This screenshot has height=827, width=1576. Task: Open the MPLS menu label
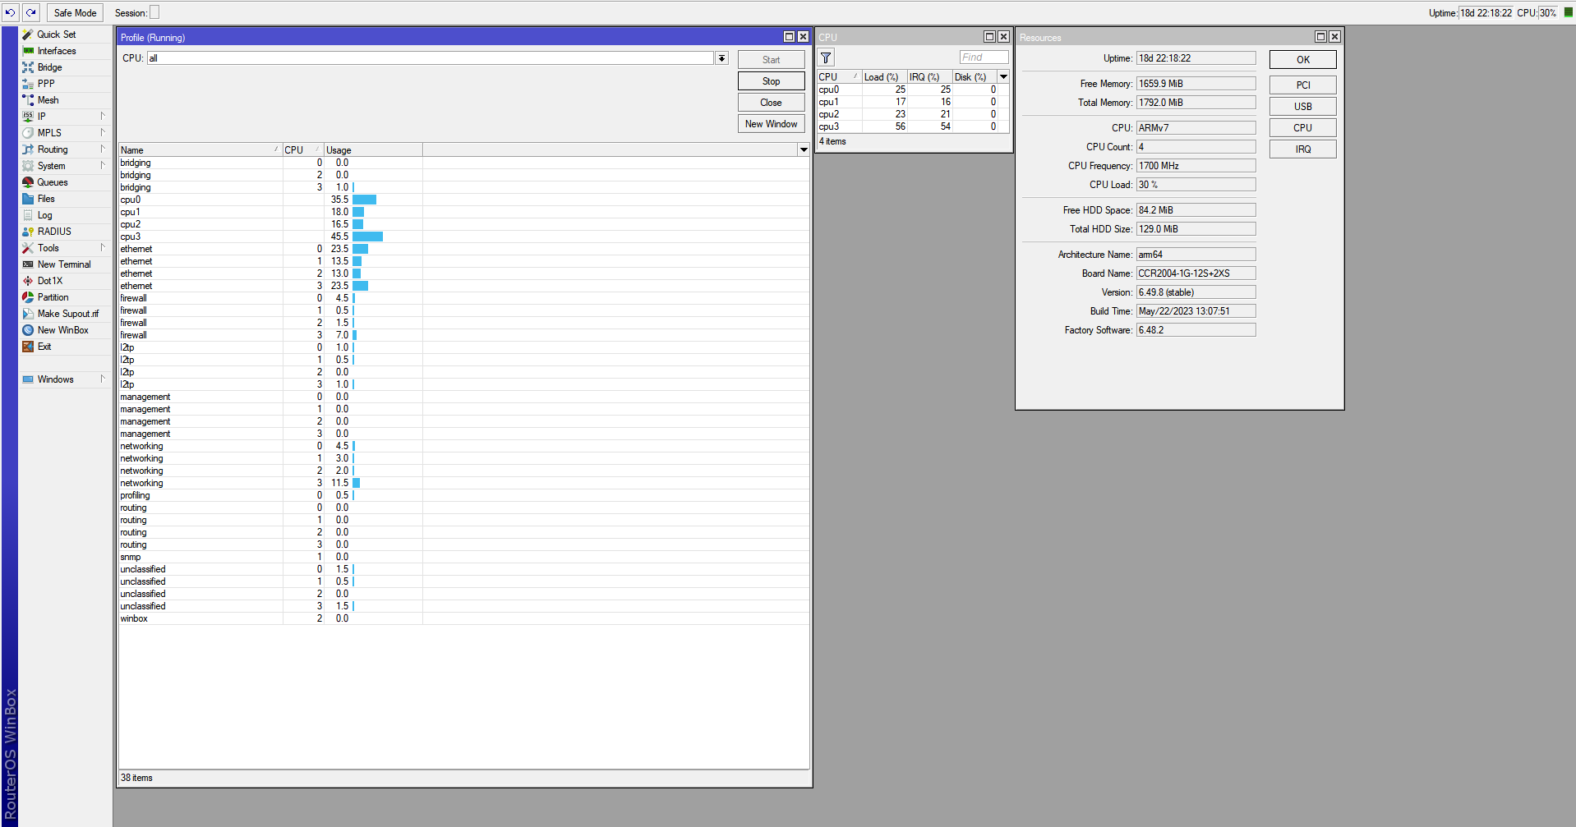tap(49, 133)
